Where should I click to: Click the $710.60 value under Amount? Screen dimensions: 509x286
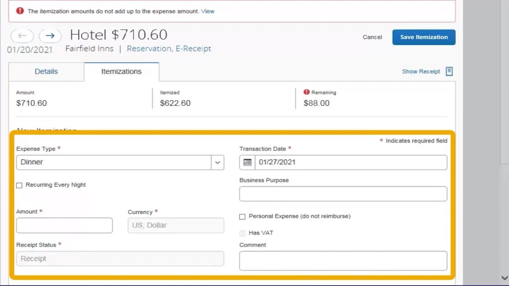click(x=31, y=103)
